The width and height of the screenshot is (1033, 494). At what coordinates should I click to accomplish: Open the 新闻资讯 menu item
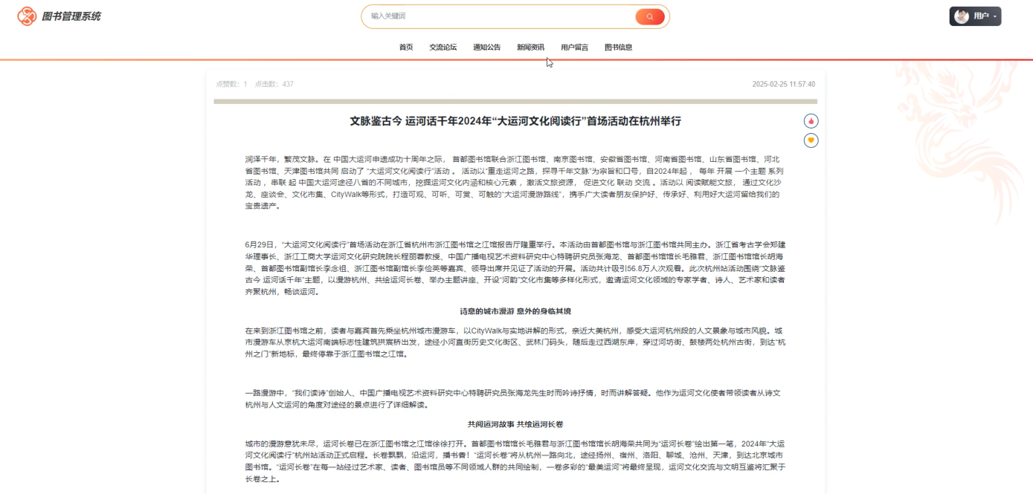point(531,48)
